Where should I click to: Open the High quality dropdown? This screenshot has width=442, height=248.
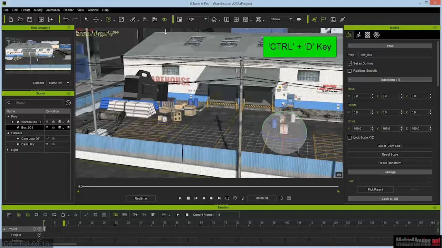click(x=197, y=19)
